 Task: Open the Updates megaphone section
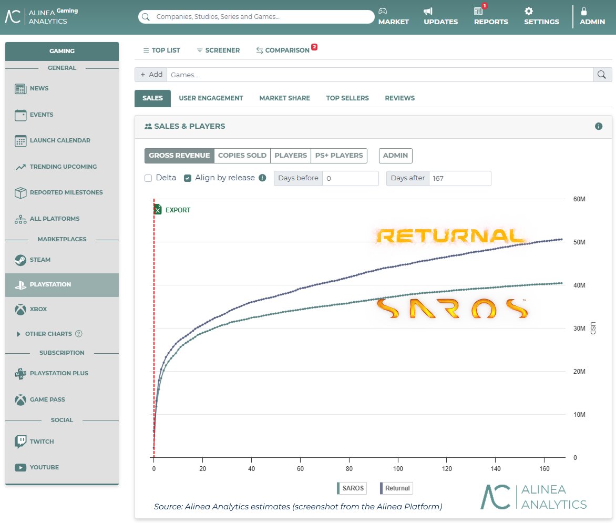(440, 16)
